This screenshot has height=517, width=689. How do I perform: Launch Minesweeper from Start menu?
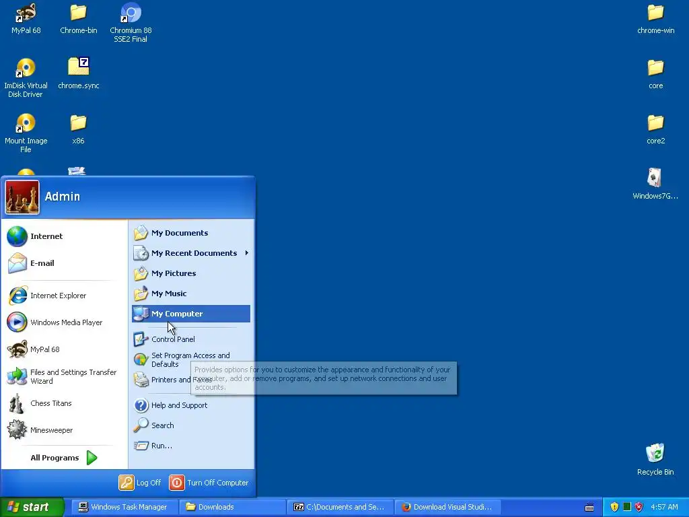click(x=64, y=430)
